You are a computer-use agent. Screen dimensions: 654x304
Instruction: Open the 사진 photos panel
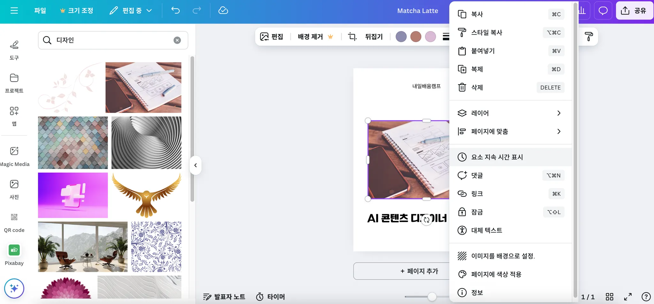14,189
